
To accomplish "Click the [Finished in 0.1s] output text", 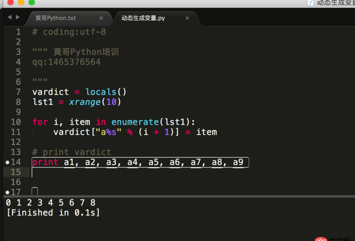I will click(53, 213).
